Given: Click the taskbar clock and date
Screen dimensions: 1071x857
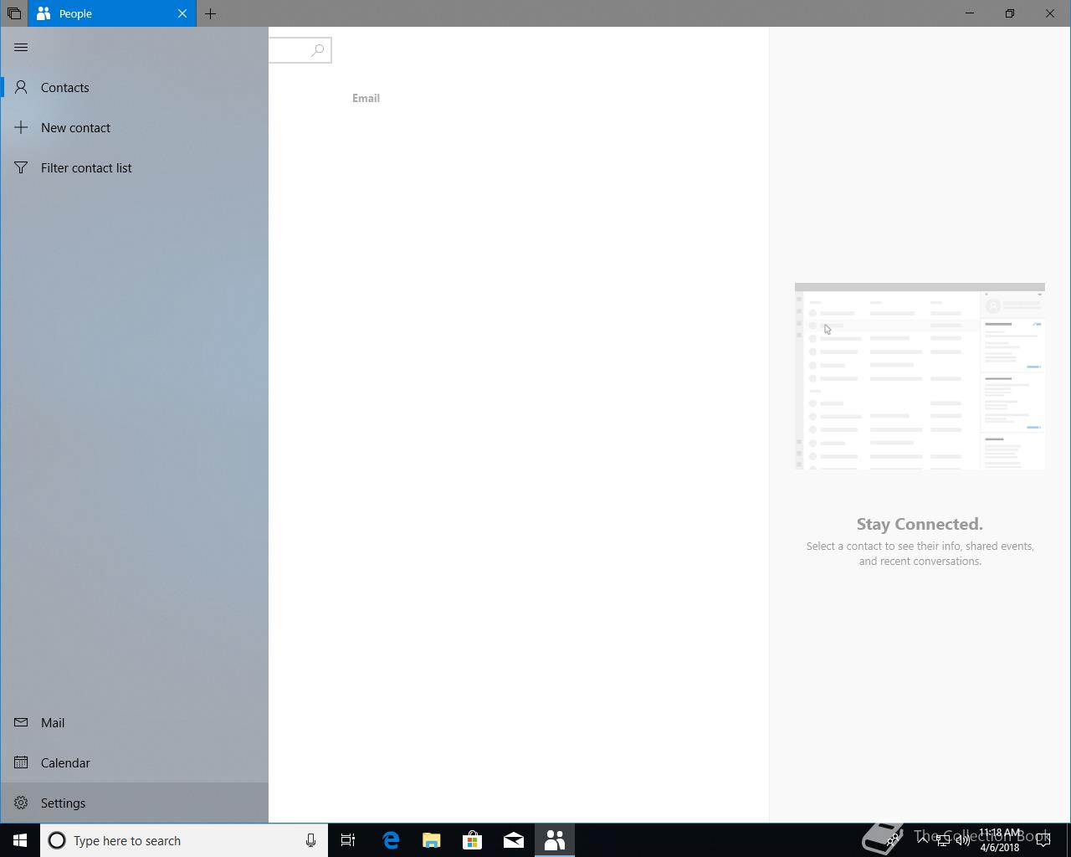Looking at the screenshot, I should click(1000, 840).
